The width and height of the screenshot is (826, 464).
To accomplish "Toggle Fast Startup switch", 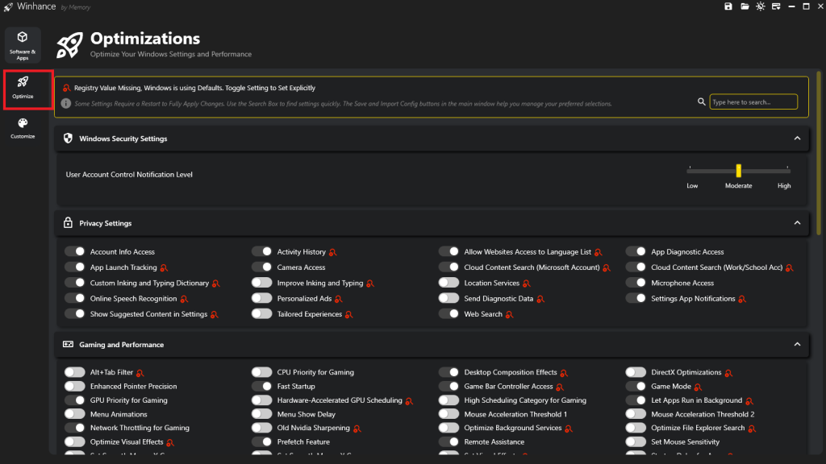I will click(x=262, y=386).
